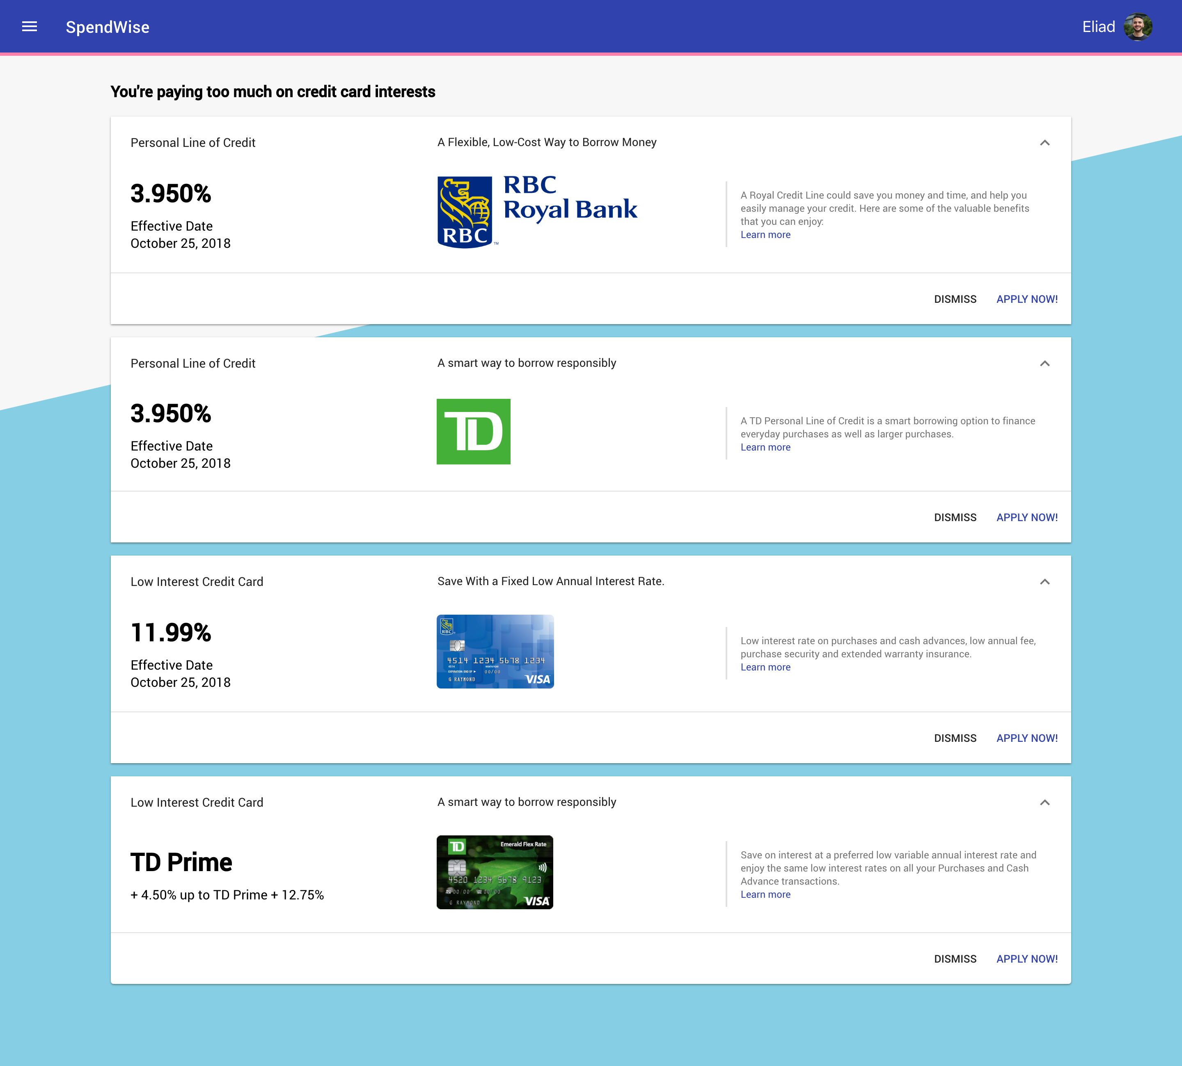Dismiss the RBC Royal Credit Line offer
Image resolution: width=1182 pixels, height=1066 pixels.
point(955,299)
